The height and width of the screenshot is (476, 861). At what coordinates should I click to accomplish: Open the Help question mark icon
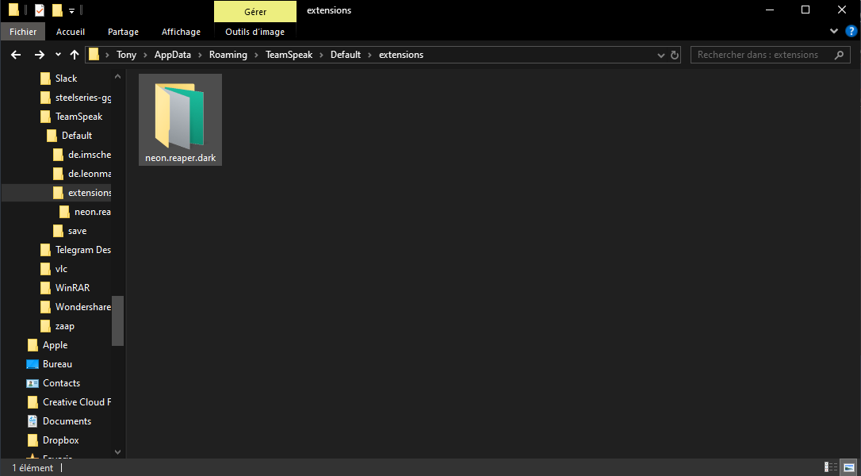[x=851, y=31]
